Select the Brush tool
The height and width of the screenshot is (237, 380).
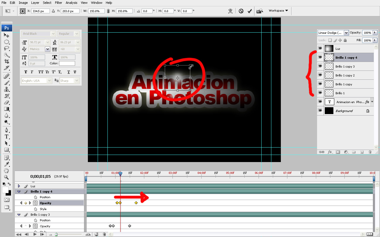[x=7, y=83]
